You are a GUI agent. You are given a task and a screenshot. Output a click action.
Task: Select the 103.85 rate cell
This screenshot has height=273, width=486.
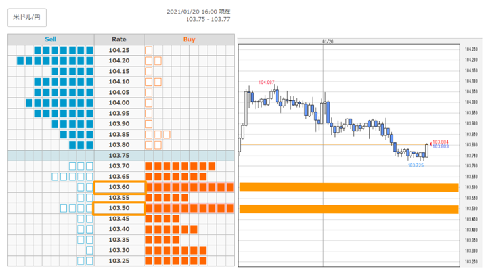(x=119, y=135)
